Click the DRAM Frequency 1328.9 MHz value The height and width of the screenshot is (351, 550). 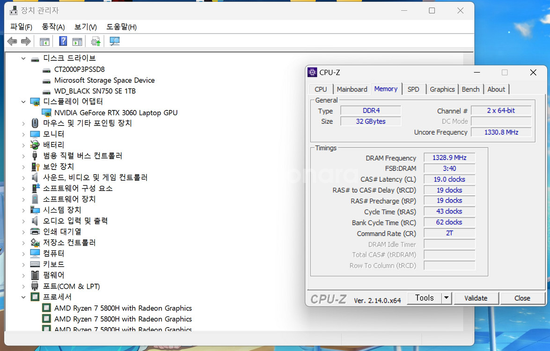tap(449, 158)
